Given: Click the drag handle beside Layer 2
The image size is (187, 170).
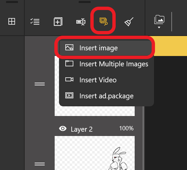Looking at the screenshot, I should point(40,164).
